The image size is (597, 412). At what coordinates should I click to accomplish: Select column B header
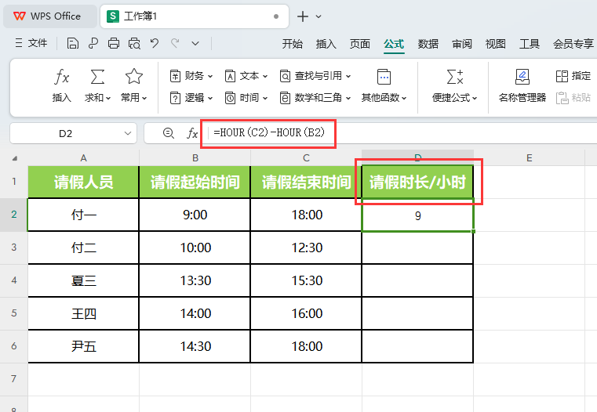[195, 158]
